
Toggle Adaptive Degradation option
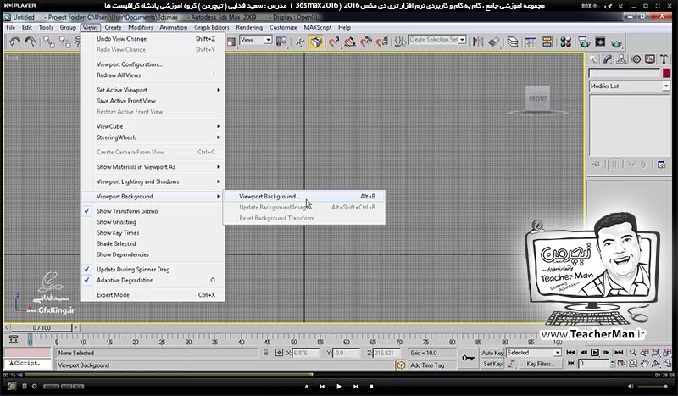click(x=153, y=280)
